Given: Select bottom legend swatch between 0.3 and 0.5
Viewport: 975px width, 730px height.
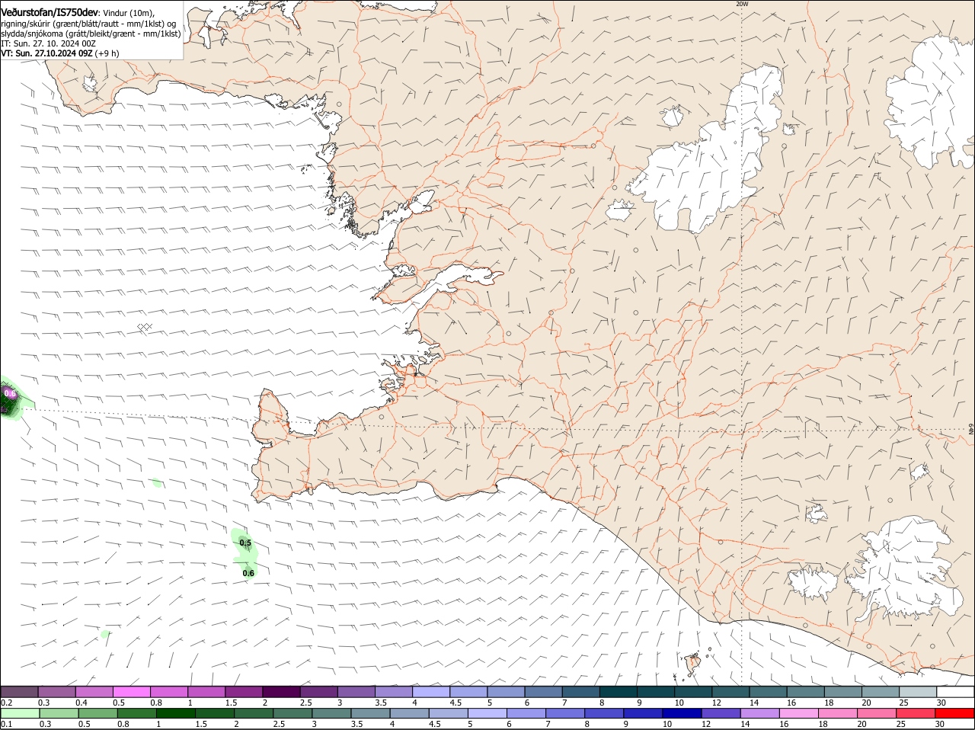Looking at the screenshot, I should tap(59, 713).
